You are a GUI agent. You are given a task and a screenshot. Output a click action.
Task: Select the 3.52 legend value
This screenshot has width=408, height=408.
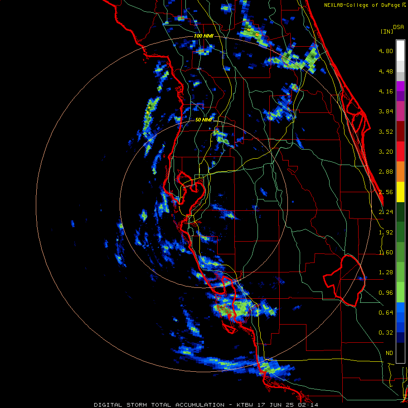click(386, 131)
